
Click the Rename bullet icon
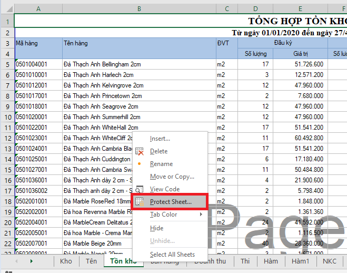click(140, 164)
